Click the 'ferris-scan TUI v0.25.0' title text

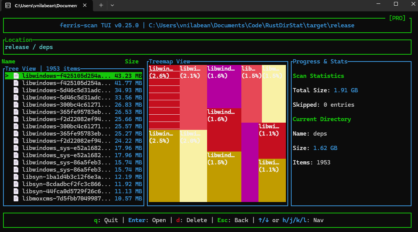coord(99,25)
